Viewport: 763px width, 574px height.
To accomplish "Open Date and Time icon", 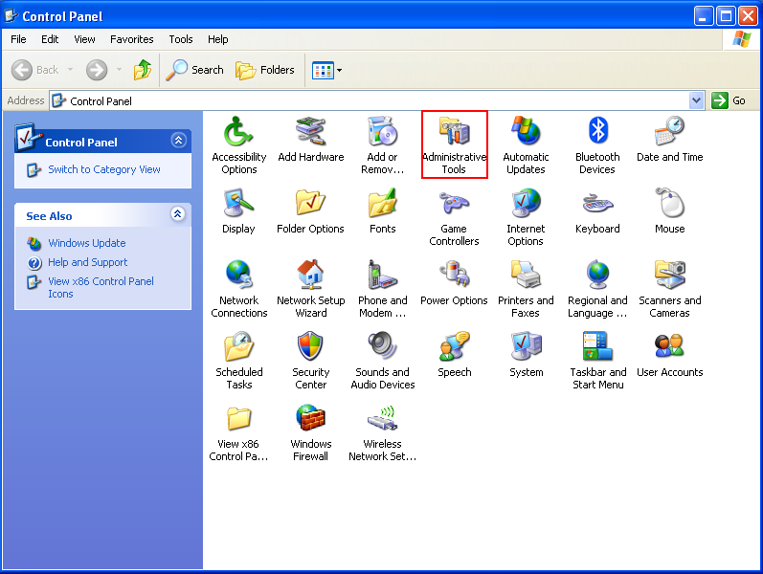I will [x=669, y=140].
